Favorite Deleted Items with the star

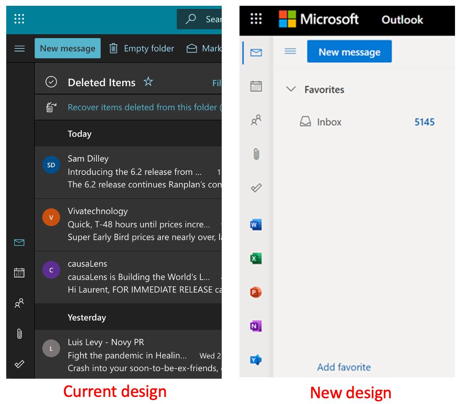148,81
